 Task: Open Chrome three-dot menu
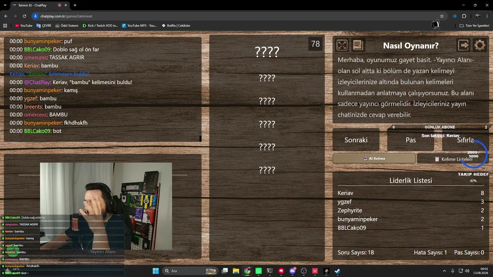[487, 16]
